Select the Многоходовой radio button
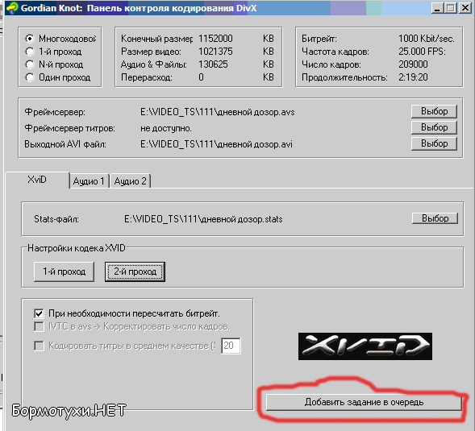The width and height of the screenshot is (475, 431). [30, 39]
